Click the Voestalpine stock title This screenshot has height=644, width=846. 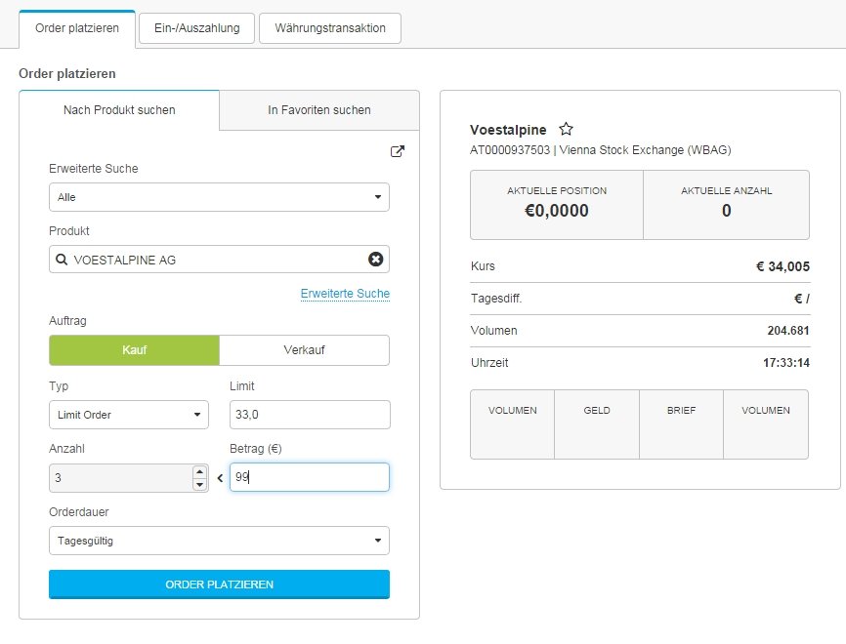508,130
